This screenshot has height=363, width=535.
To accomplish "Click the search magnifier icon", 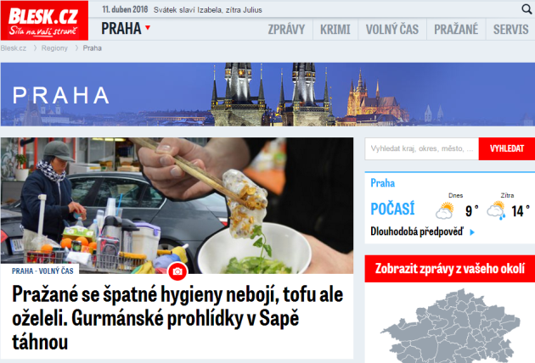I will click(527, 9).
